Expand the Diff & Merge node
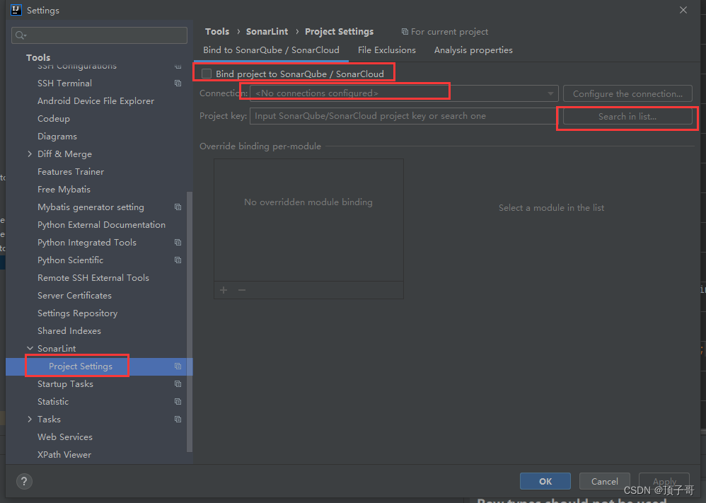 (x=30, y=154)
